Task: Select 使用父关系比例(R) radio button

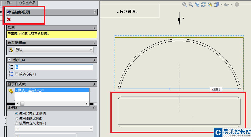Action: 16,113
